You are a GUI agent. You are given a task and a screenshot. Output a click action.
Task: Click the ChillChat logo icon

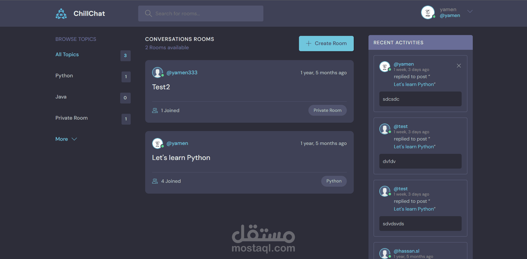pyautogui.click(x=61, y=14)
